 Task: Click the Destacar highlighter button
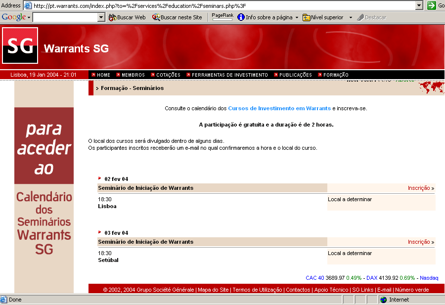[372, 17]
